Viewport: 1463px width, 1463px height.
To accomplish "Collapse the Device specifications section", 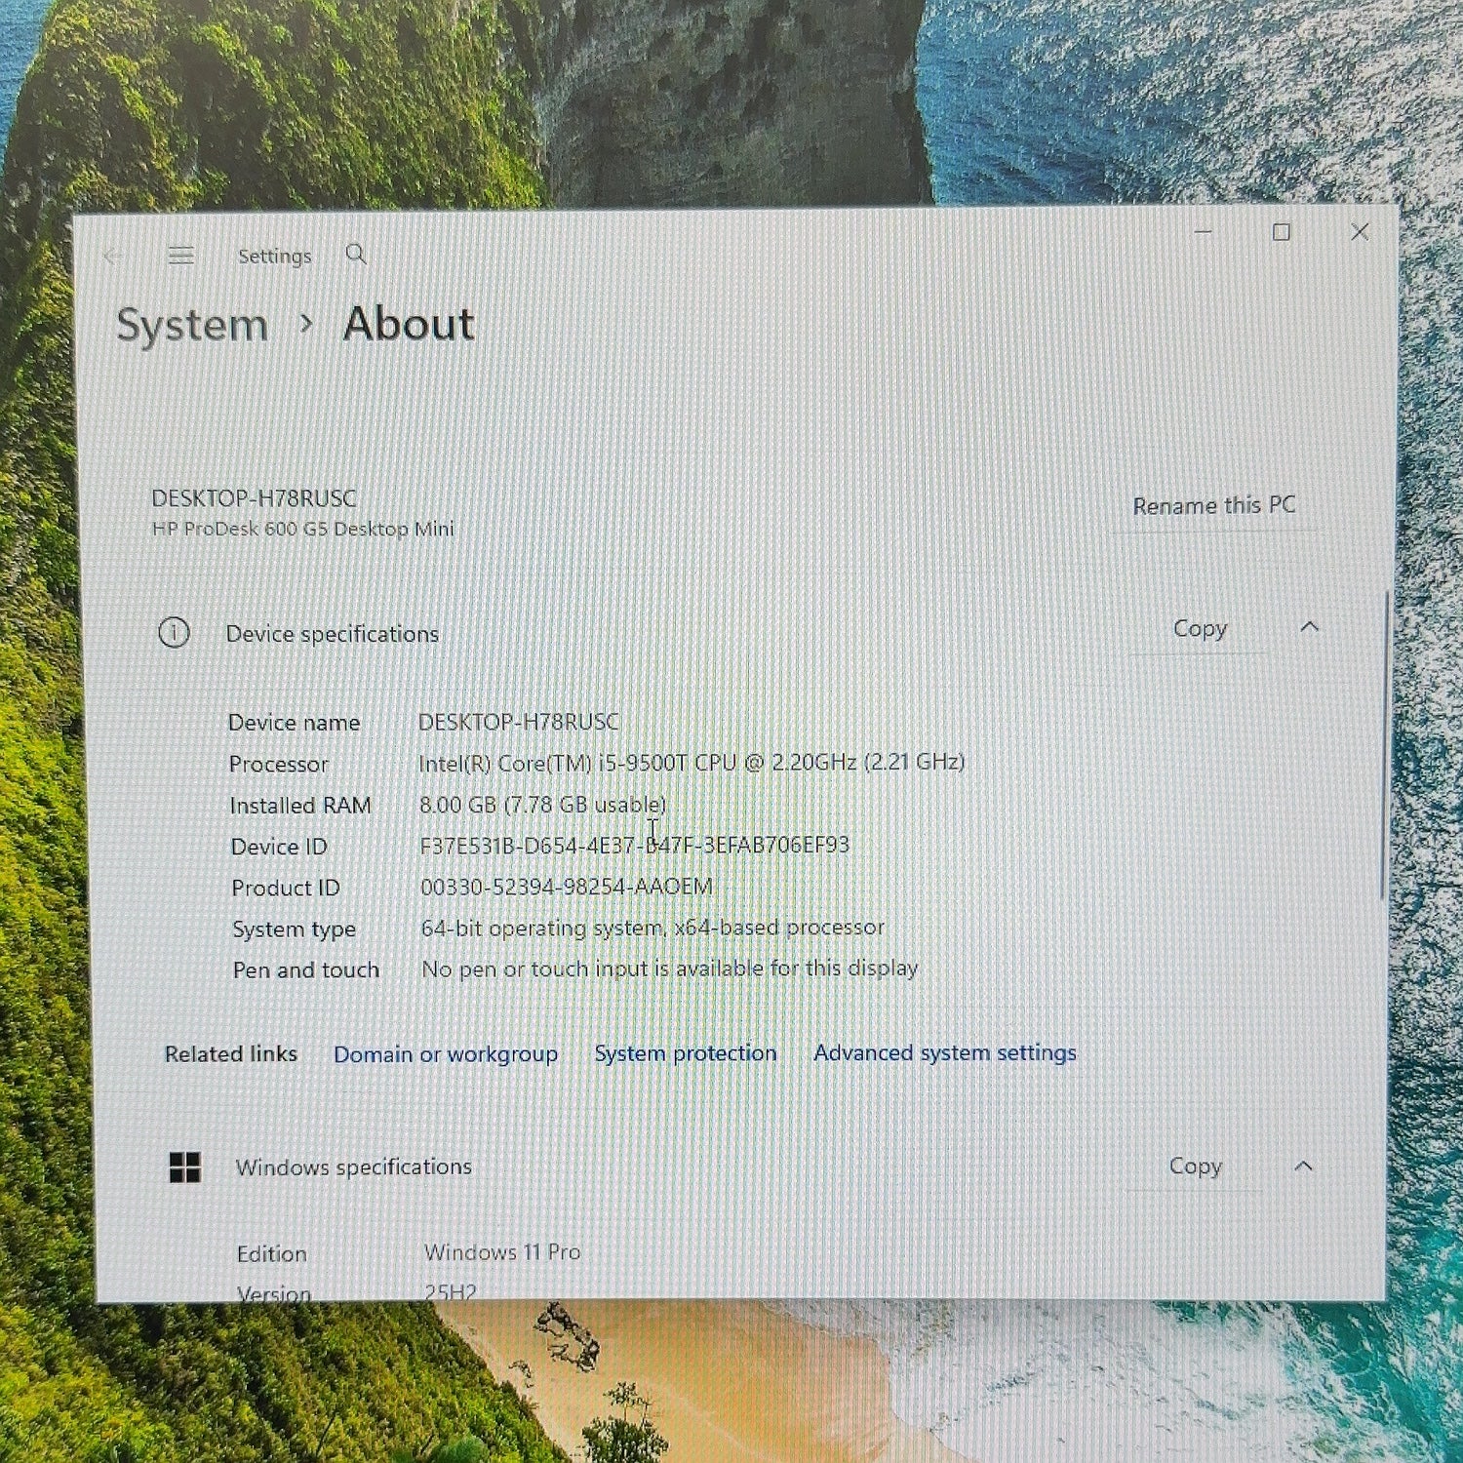I will coord(1309,627).
